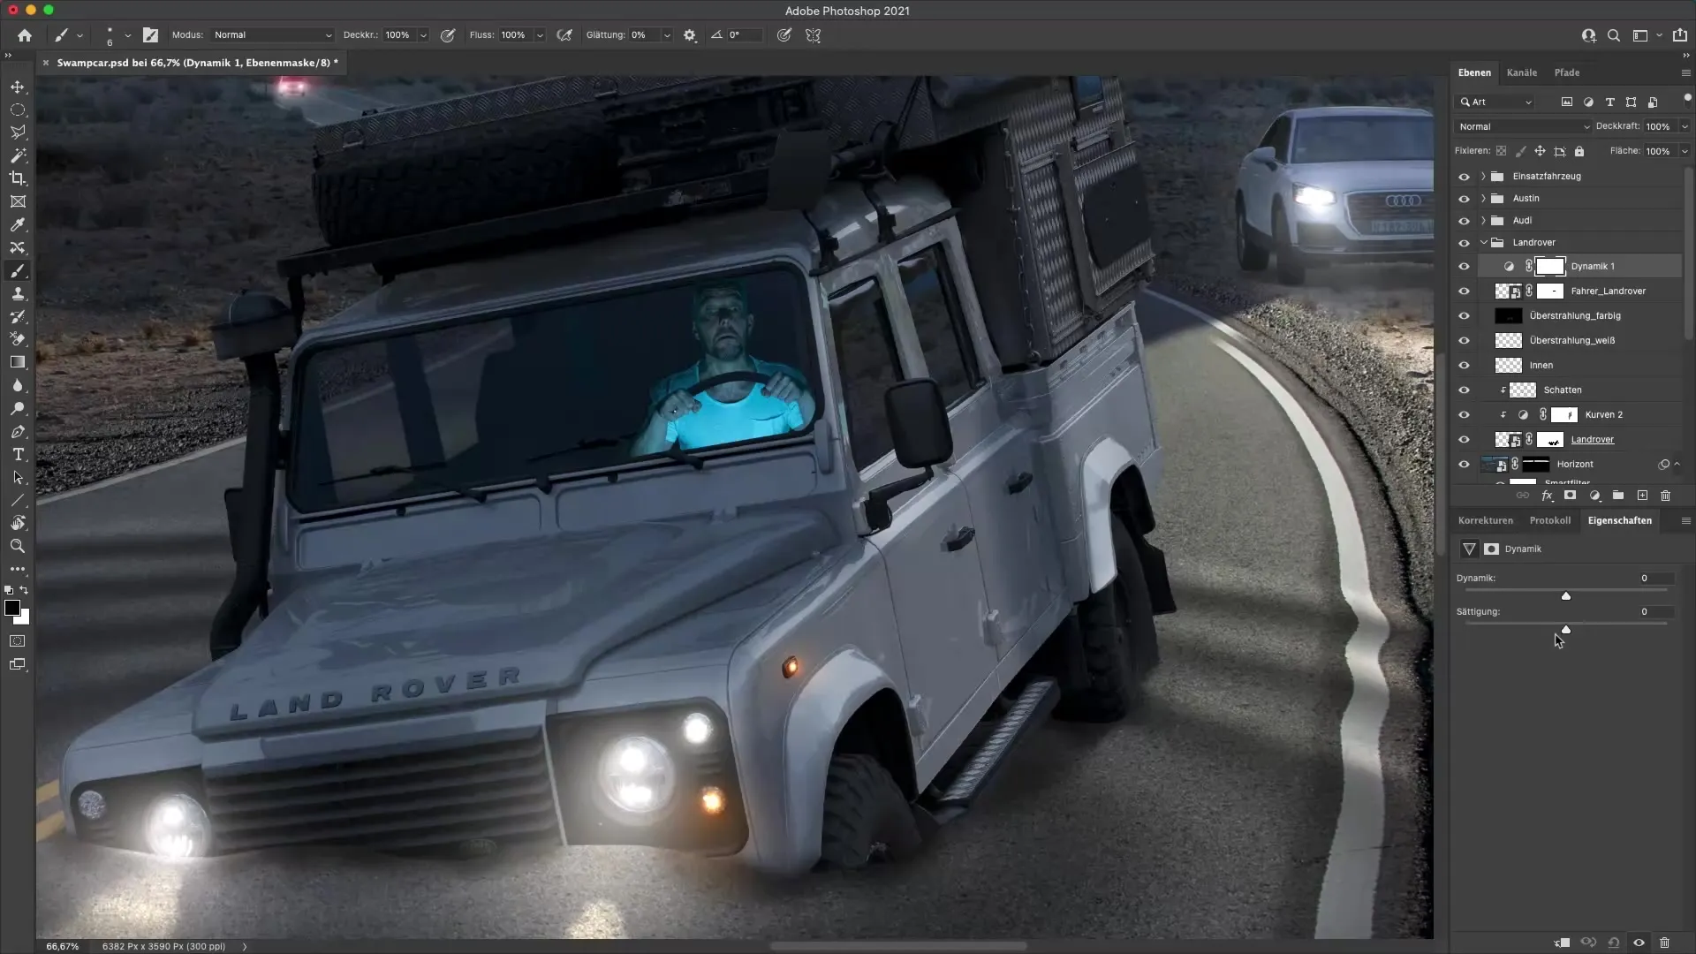The width and height of the screenshot is (1696, 954).
Task: Select the Horizontal Type tool
Action: coord(18,454)
